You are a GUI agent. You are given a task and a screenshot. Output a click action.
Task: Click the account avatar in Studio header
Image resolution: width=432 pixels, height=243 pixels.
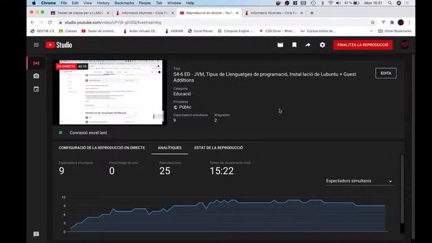point(404,45)
